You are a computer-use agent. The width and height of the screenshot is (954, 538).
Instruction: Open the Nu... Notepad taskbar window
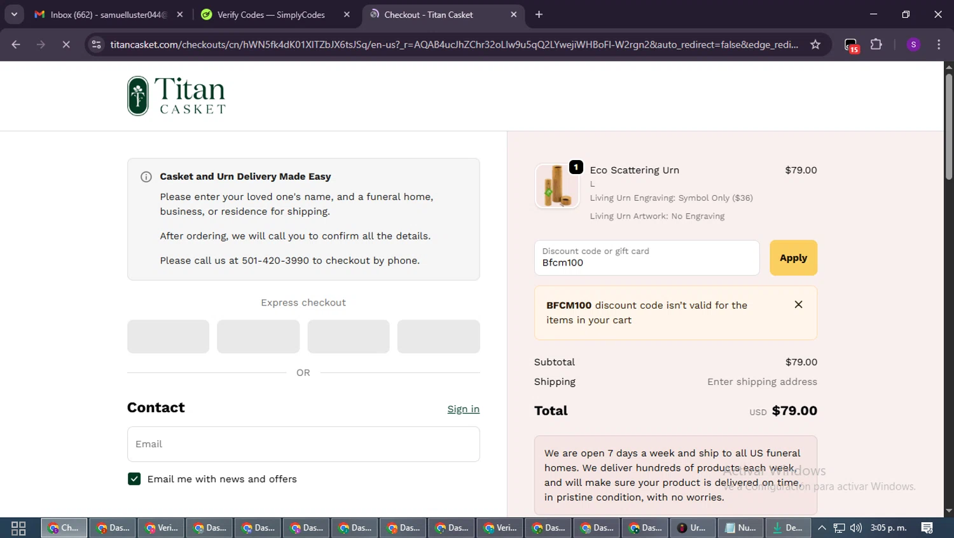coord(741,528)
